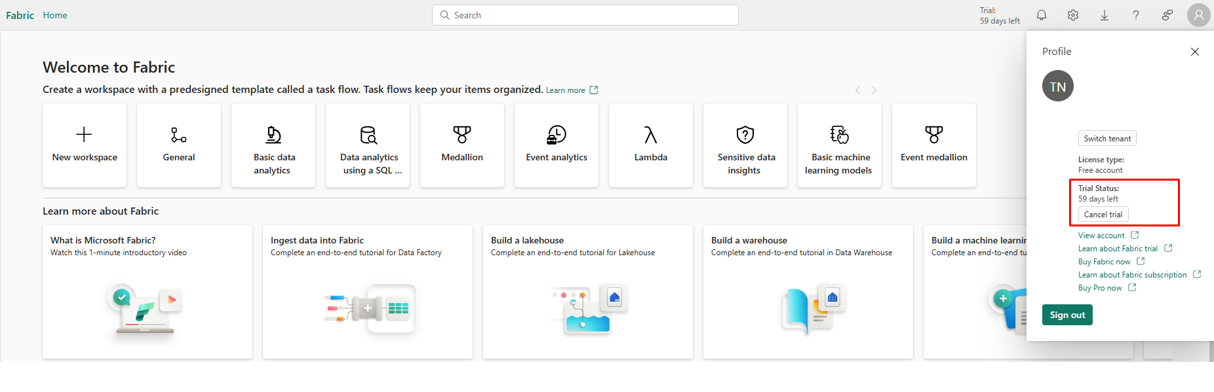Choose the Basic data analytics template
Image resolution: width=1214 pixels, height=392 pixels.
coord(273,145)
